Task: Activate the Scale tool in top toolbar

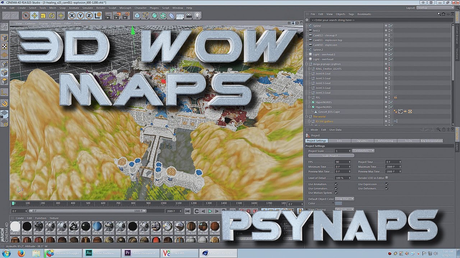Action: tap(43, 15)
